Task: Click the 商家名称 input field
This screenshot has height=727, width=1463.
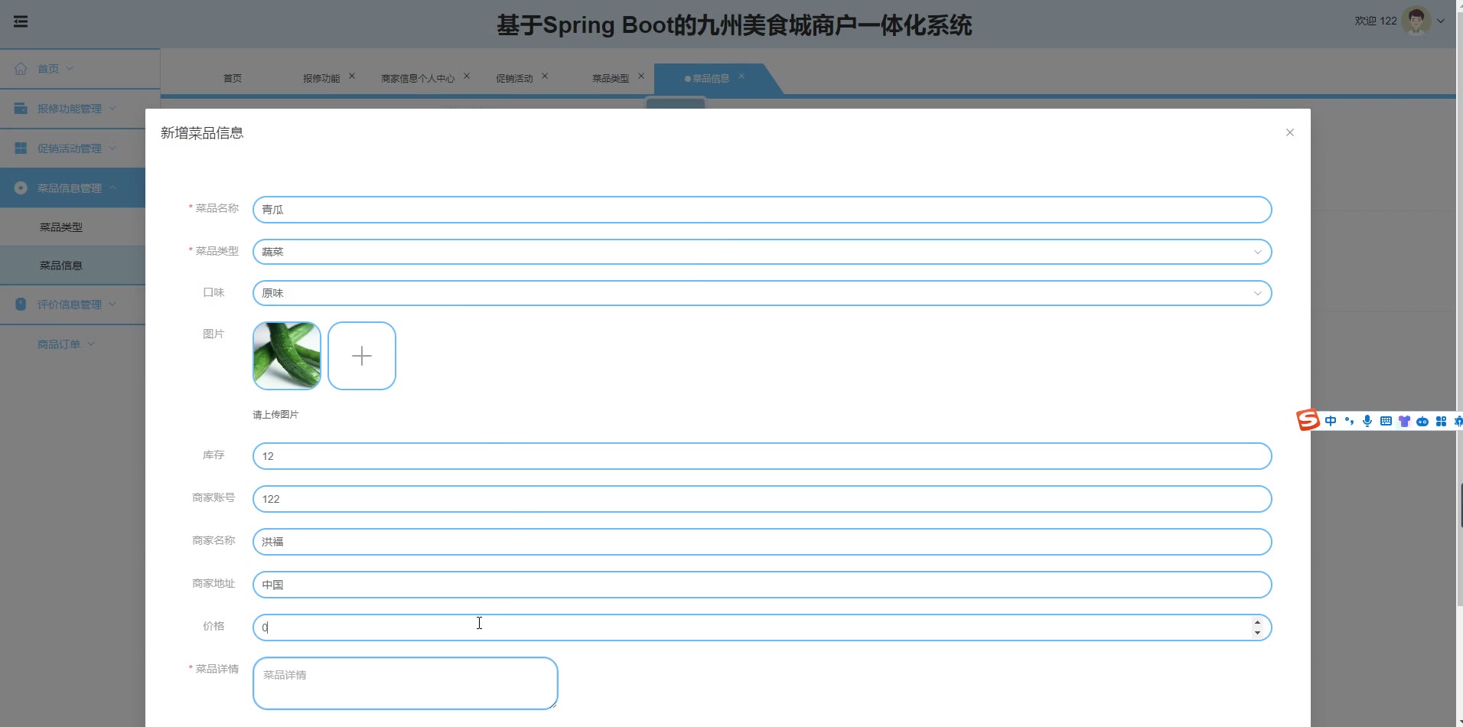Action: [x=762, y=542]
